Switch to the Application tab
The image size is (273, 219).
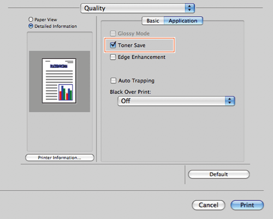click(x=183, y=21)
